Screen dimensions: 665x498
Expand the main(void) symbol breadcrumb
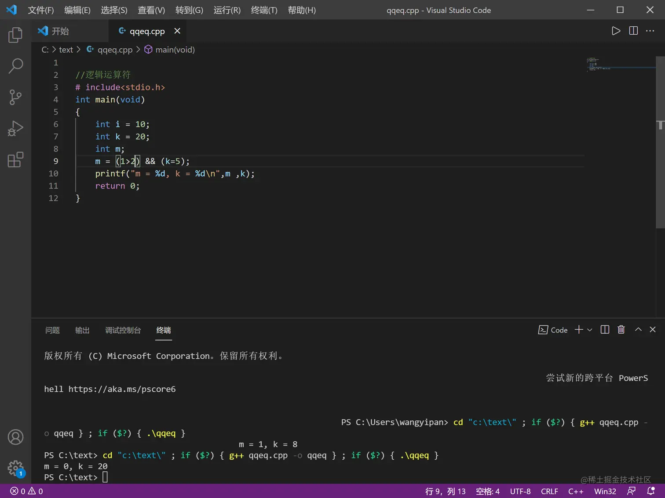click(x=170, y=50)
